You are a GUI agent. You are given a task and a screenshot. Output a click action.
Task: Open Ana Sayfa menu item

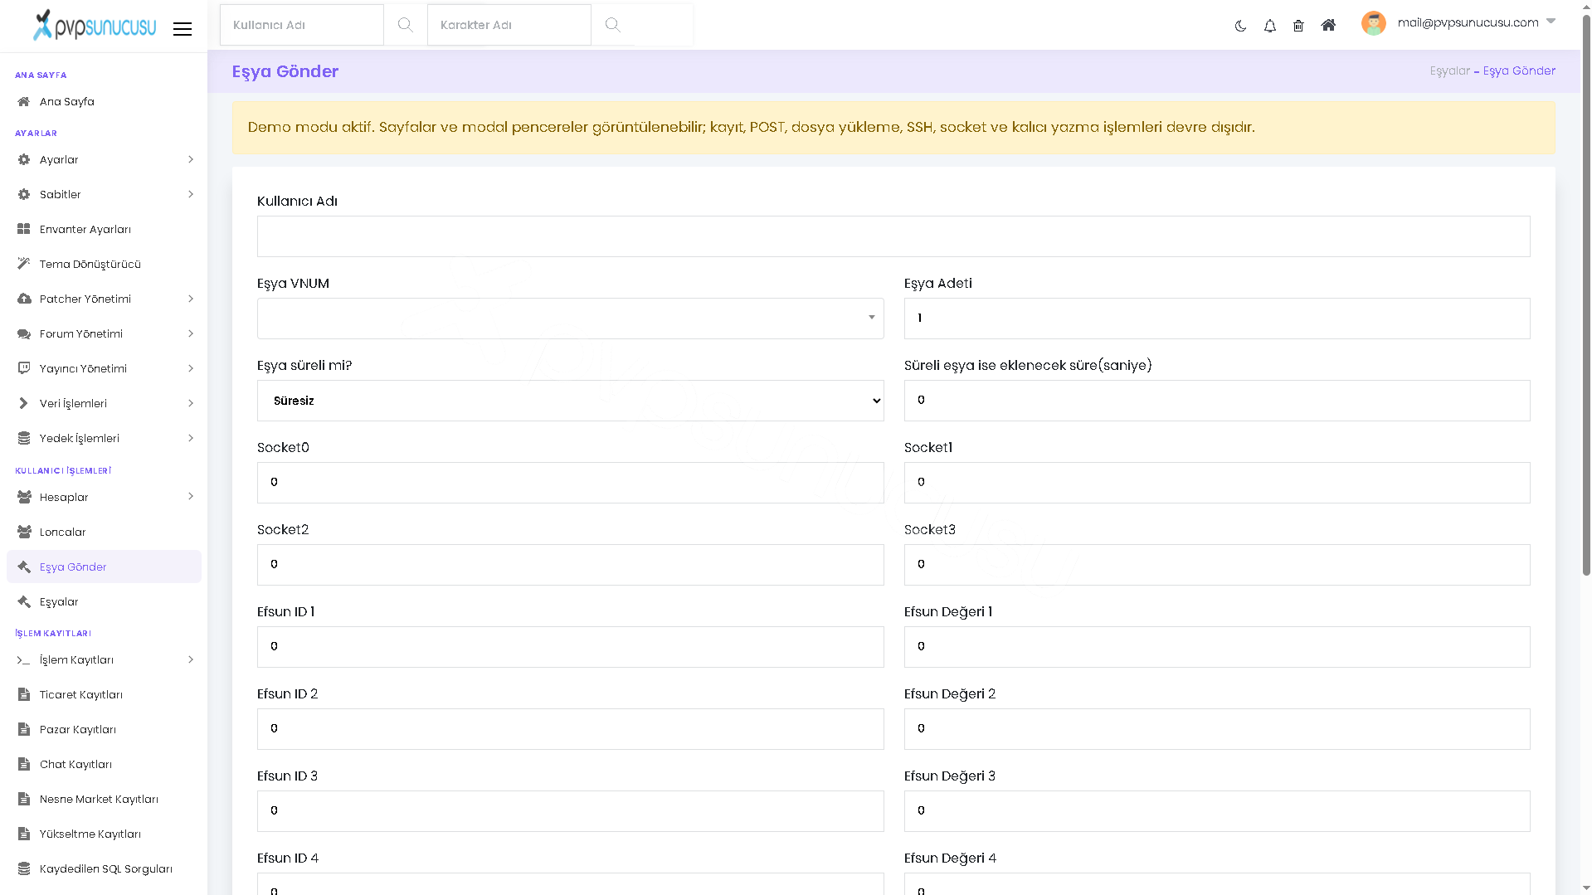click(x=104, y=101)
